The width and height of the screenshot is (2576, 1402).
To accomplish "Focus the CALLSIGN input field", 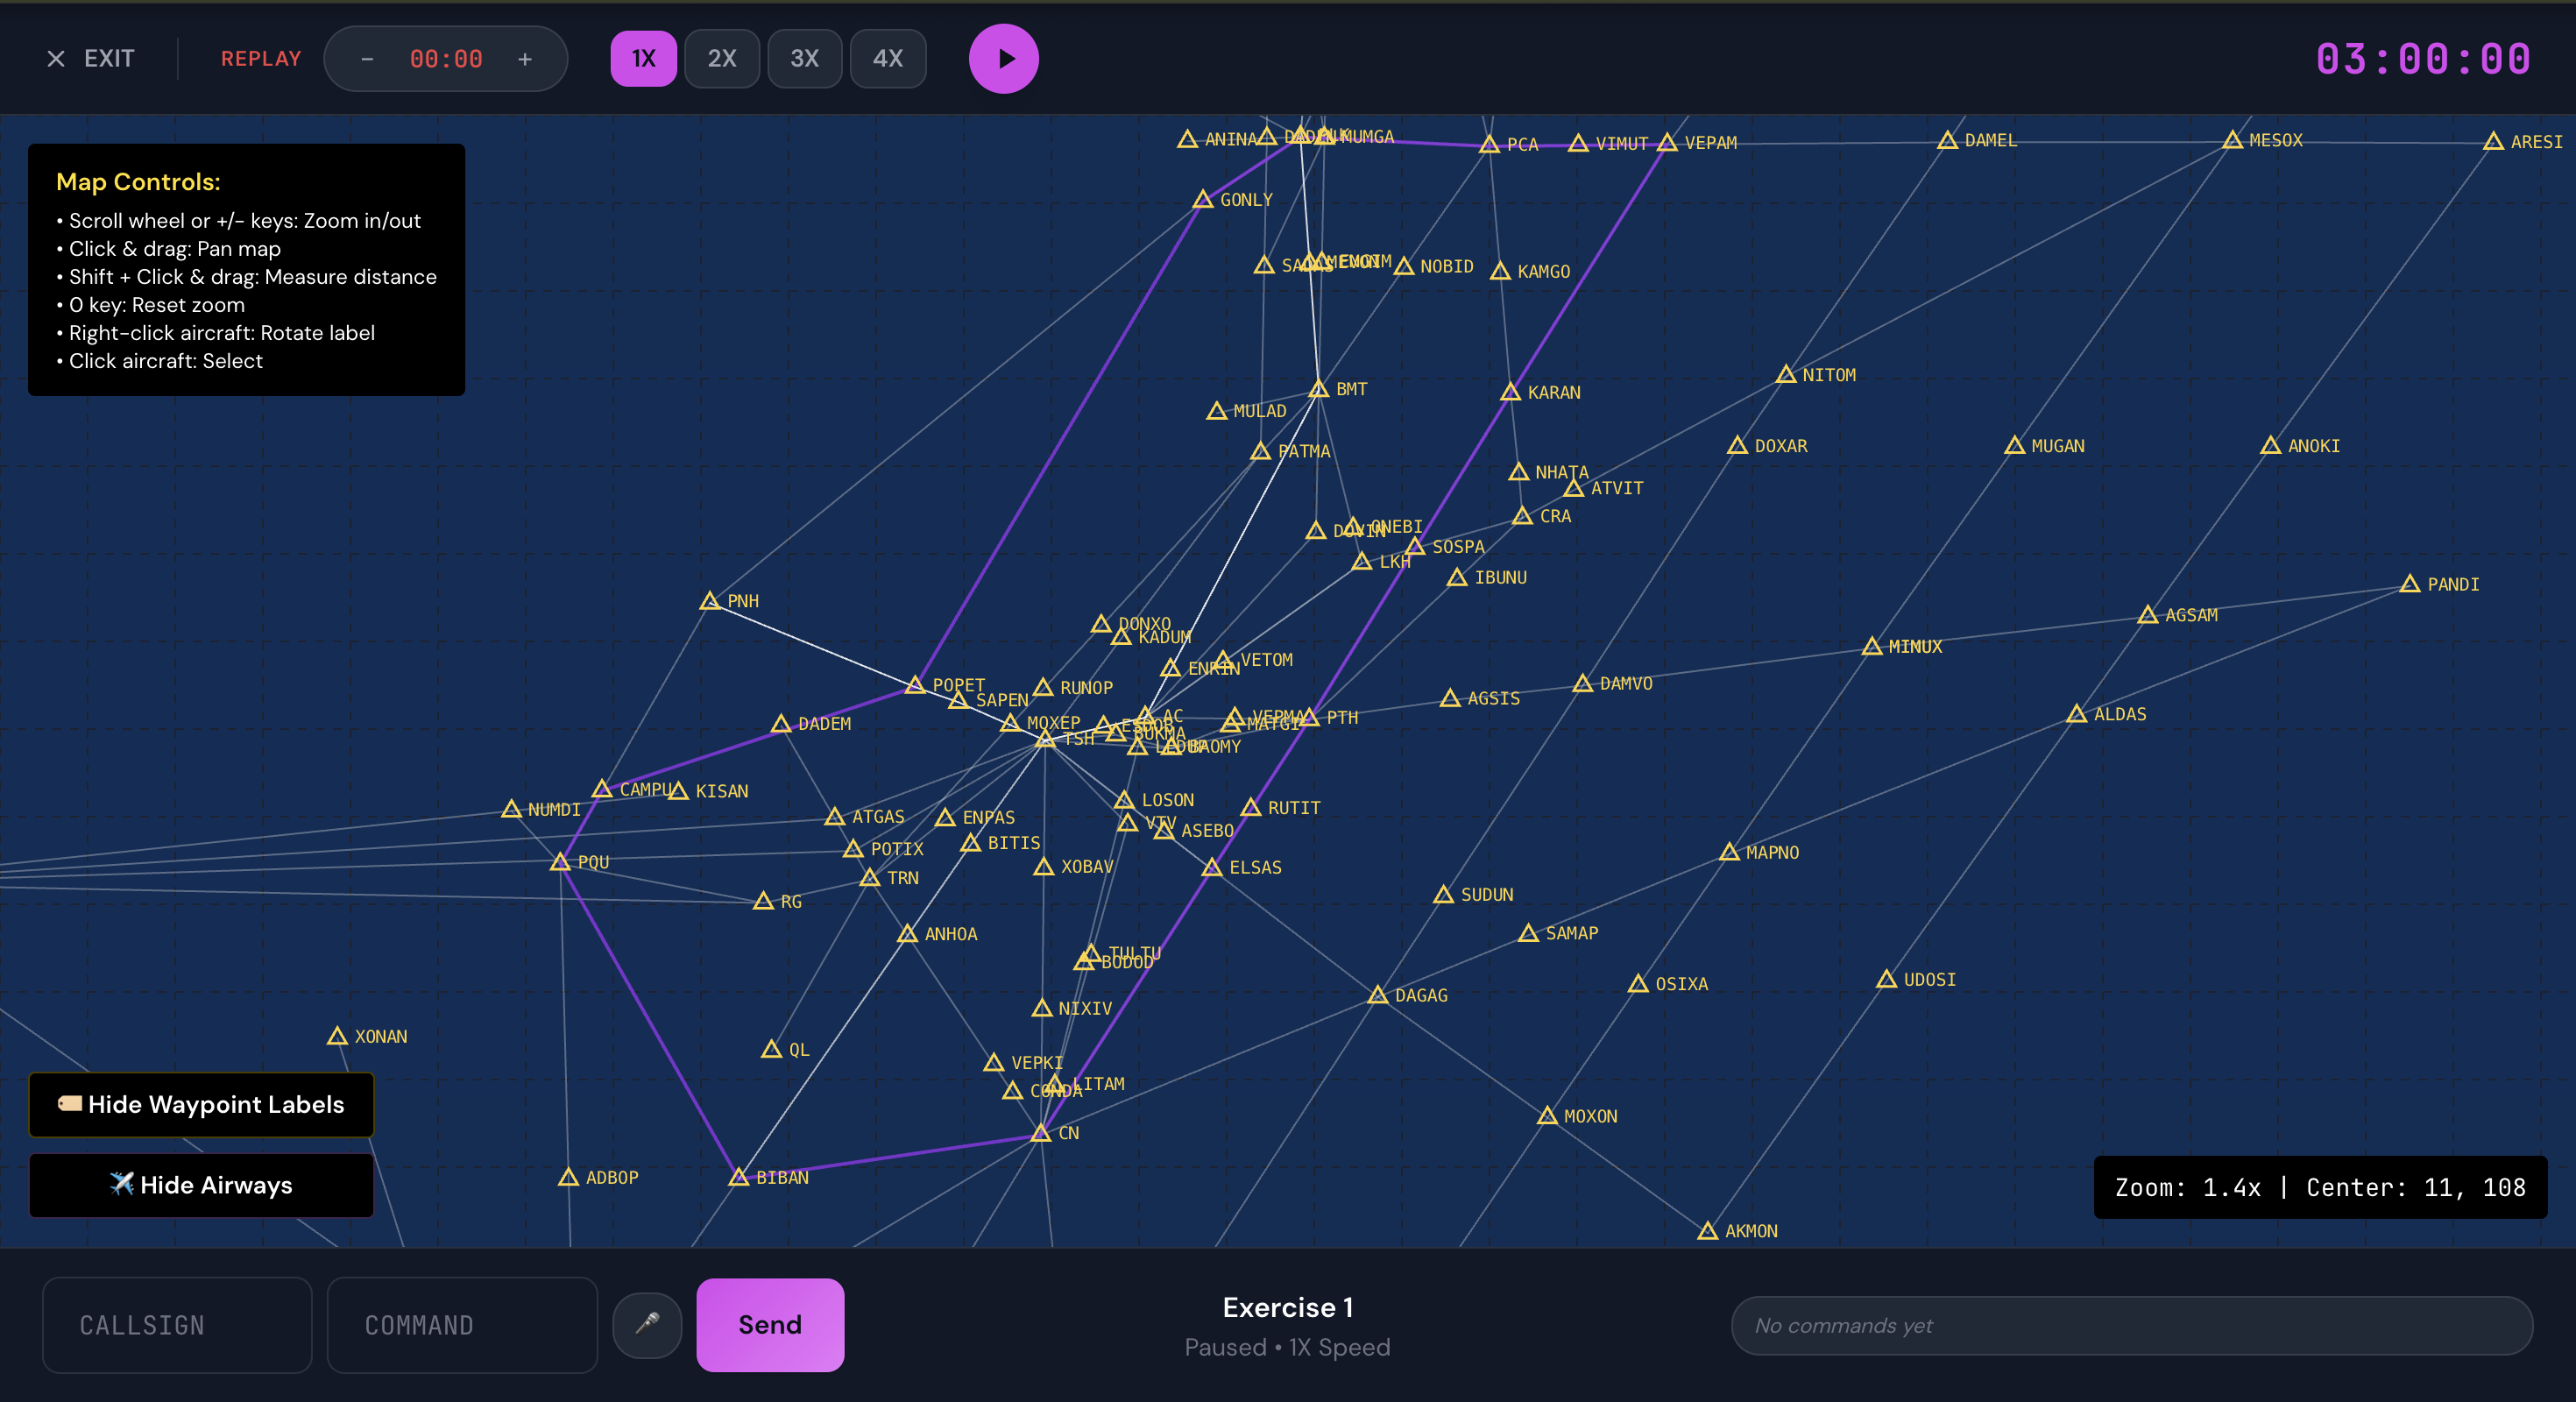I will (x=177, y=1325).
